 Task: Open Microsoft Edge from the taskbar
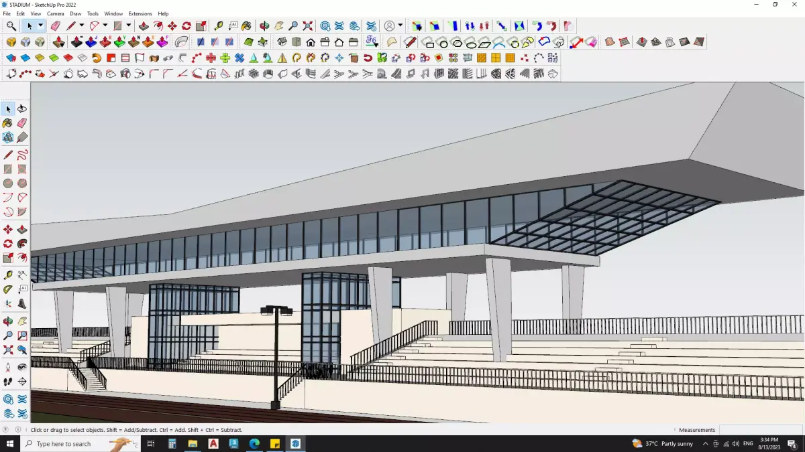[254, 443]
